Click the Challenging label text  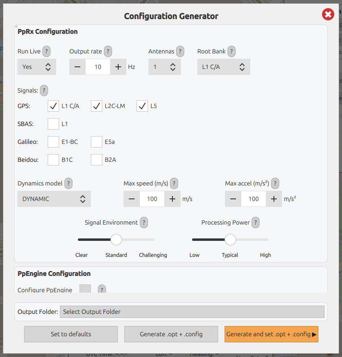(153, 255)
